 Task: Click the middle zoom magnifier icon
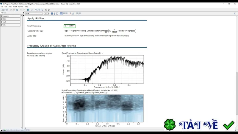39,10
